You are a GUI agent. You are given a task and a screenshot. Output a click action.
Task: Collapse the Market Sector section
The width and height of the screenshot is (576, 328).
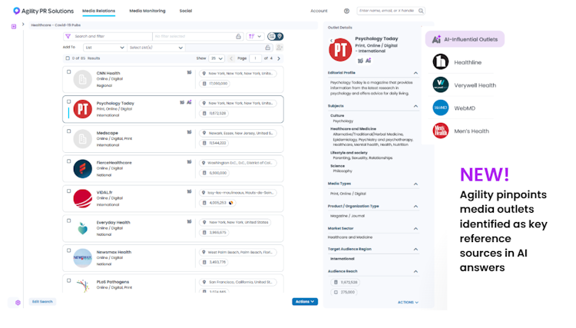415,229
